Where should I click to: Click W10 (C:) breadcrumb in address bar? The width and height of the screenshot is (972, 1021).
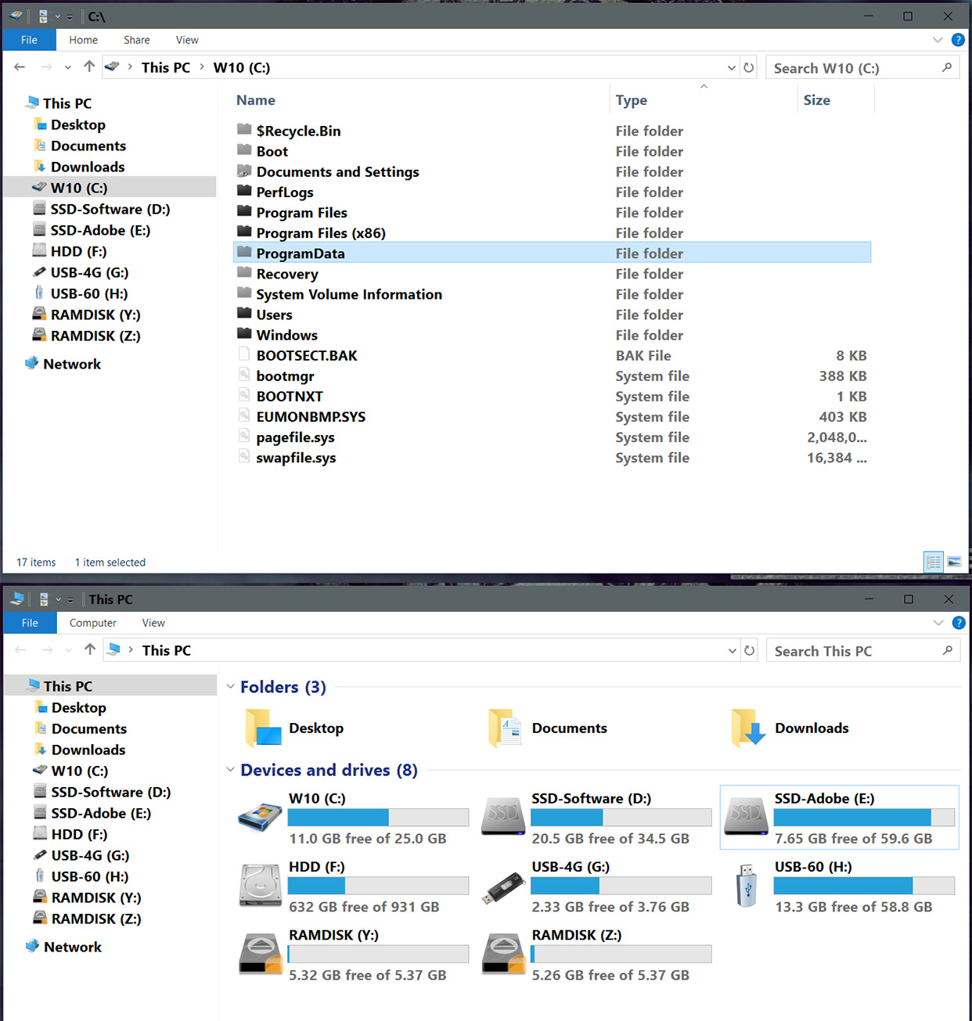(242, 67)
